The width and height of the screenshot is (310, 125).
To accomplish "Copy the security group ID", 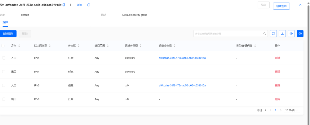I will [64, 5].
